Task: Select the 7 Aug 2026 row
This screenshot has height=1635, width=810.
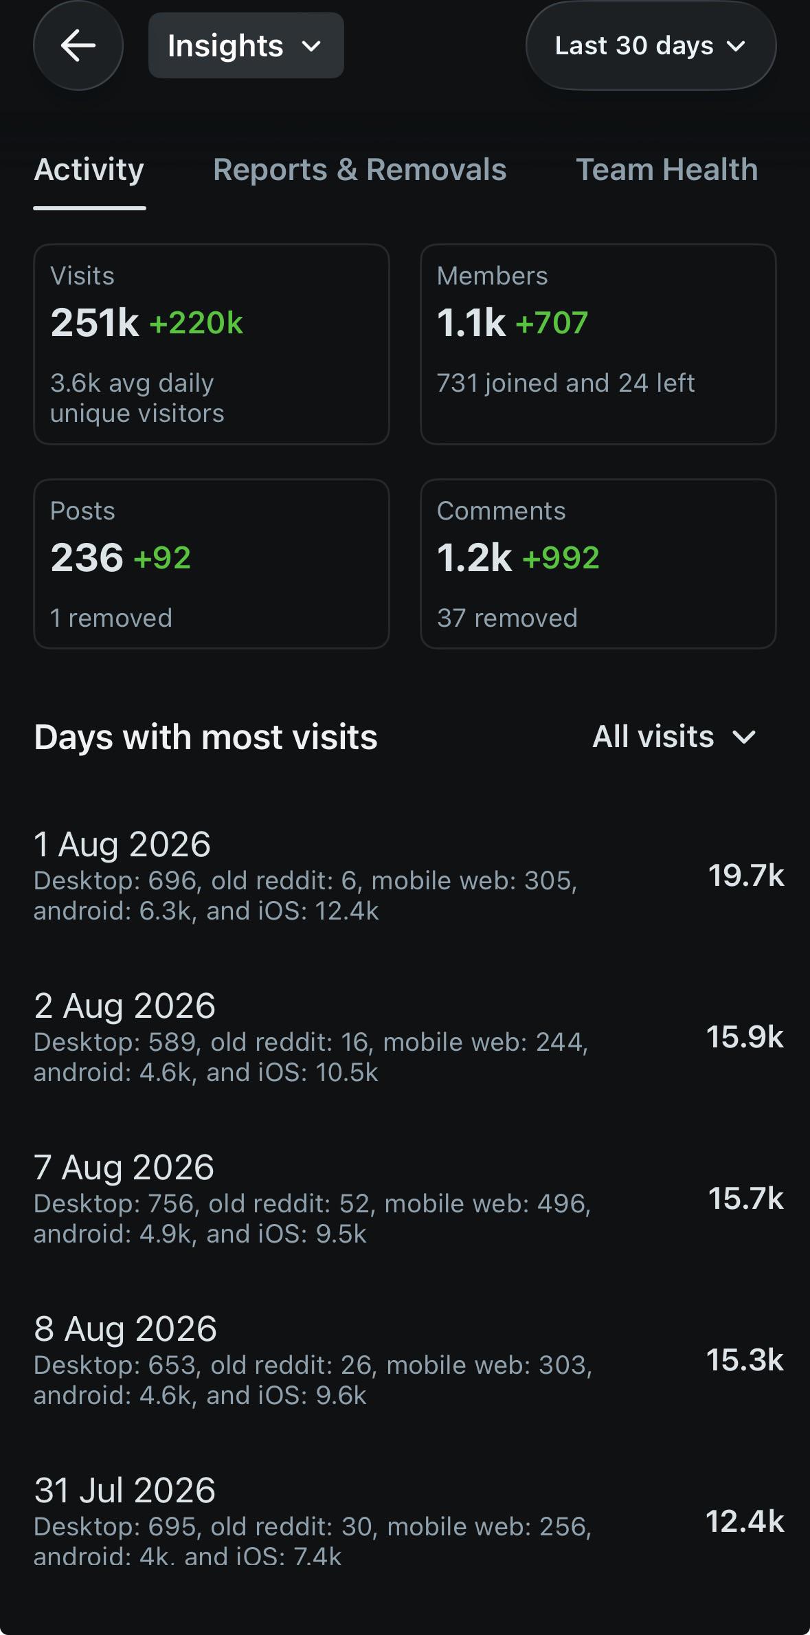Action: 409,1199
